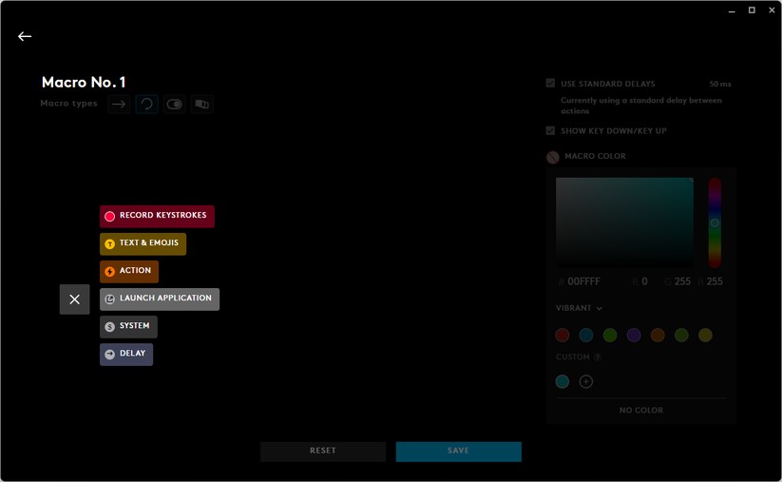Pick the orange vibrant swatch

[x=658, y=336]
